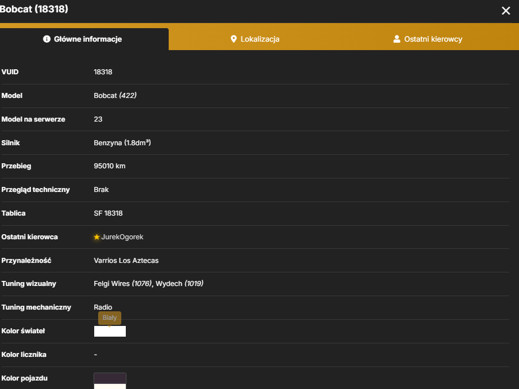Click the Biały tooltip label

click(109, 318)
